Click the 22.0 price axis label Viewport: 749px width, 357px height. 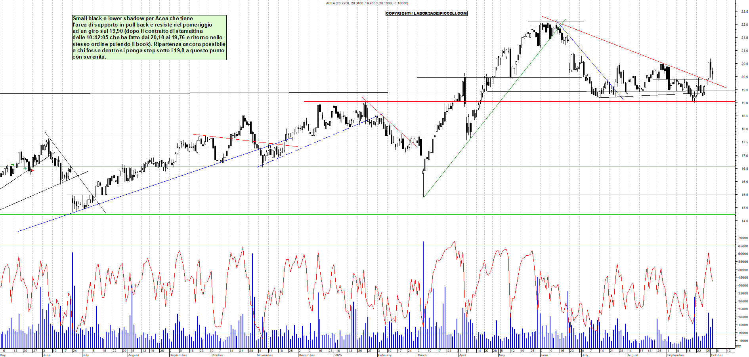[x=744, y=25]
